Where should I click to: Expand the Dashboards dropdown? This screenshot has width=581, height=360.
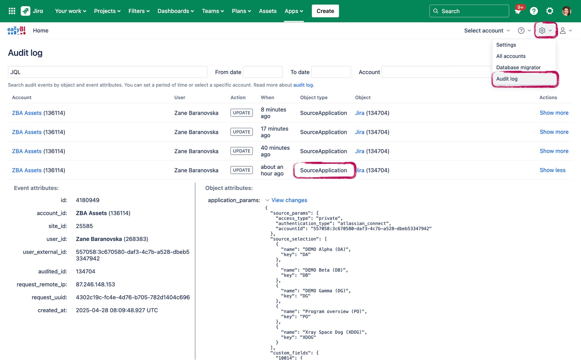click(x=176, y=11)
